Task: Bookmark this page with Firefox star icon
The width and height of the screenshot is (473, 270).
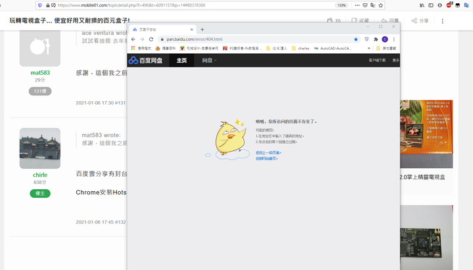Action: pos(380,5)
